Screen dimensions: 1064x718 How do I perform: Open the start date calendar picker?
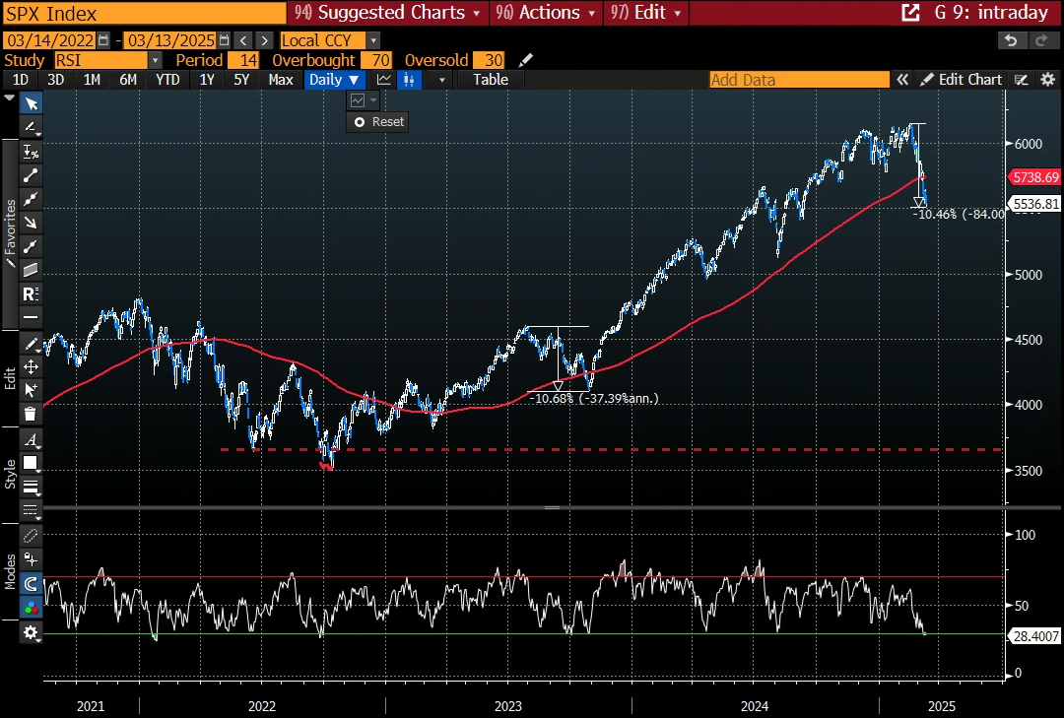pos(103,40)
